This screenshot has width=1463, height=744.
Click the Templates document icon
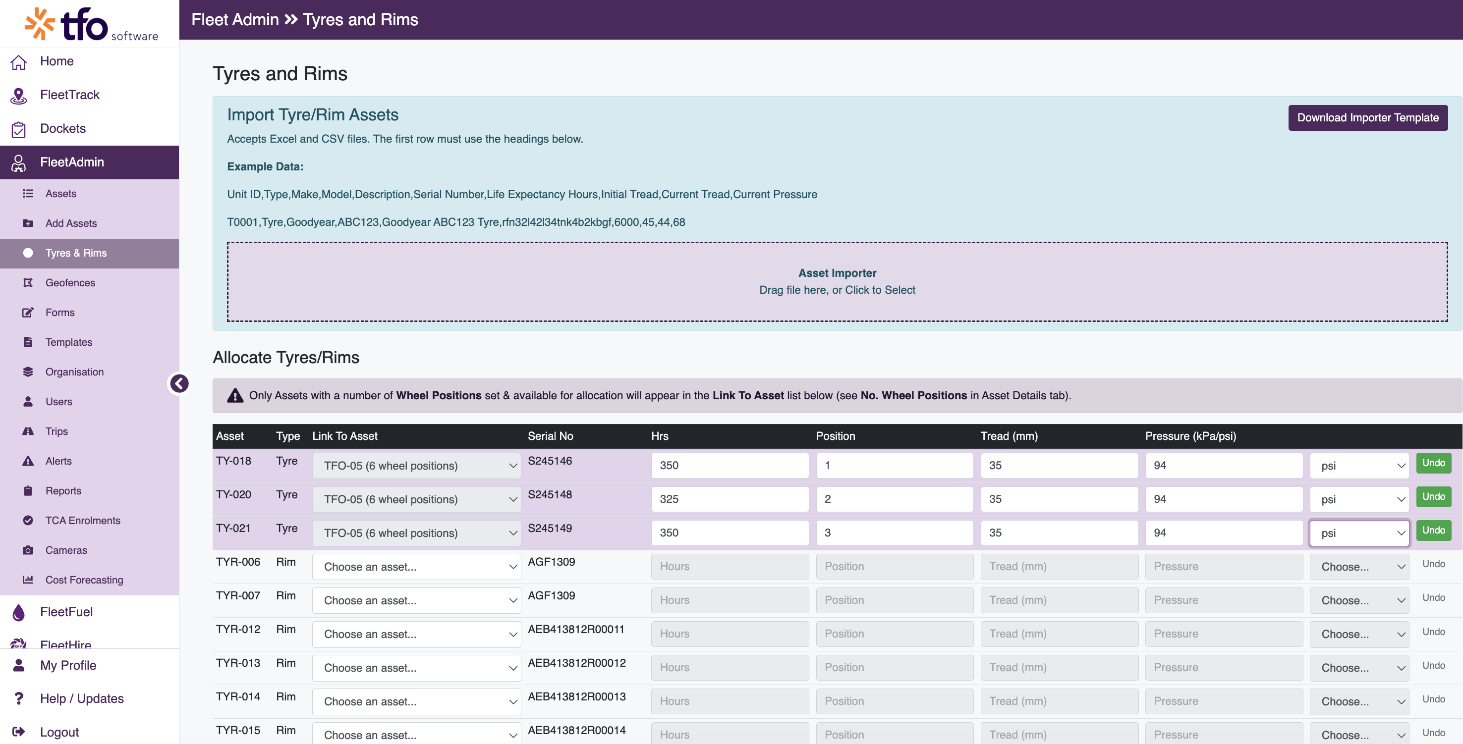point(28,342)
